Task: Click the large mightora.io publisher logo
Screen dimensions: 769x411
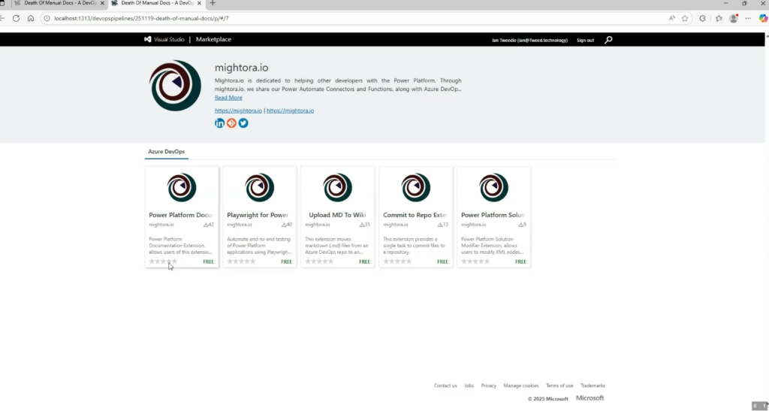Action: pyautogui.click(x=175, y=86)
